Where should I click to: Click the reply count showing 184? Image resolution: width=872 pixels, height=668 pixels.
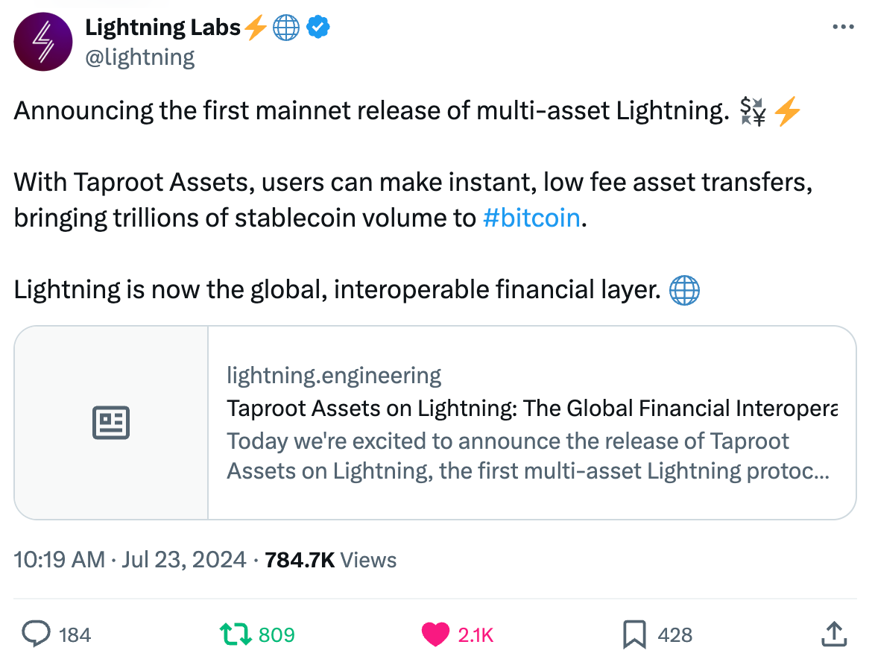tap(75, 634)
